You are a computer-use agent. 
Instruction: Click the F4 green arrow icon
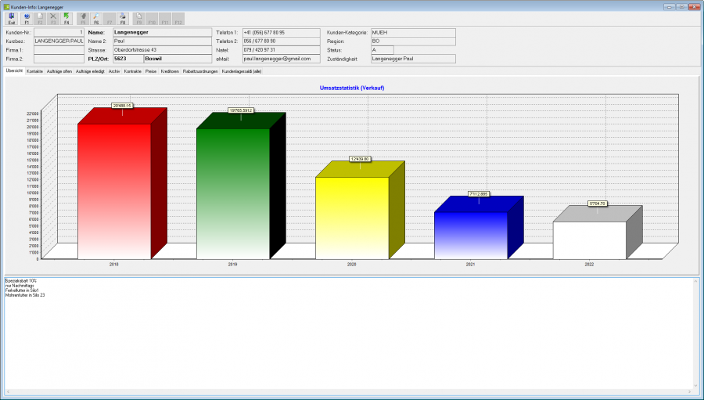click(66, 19)
